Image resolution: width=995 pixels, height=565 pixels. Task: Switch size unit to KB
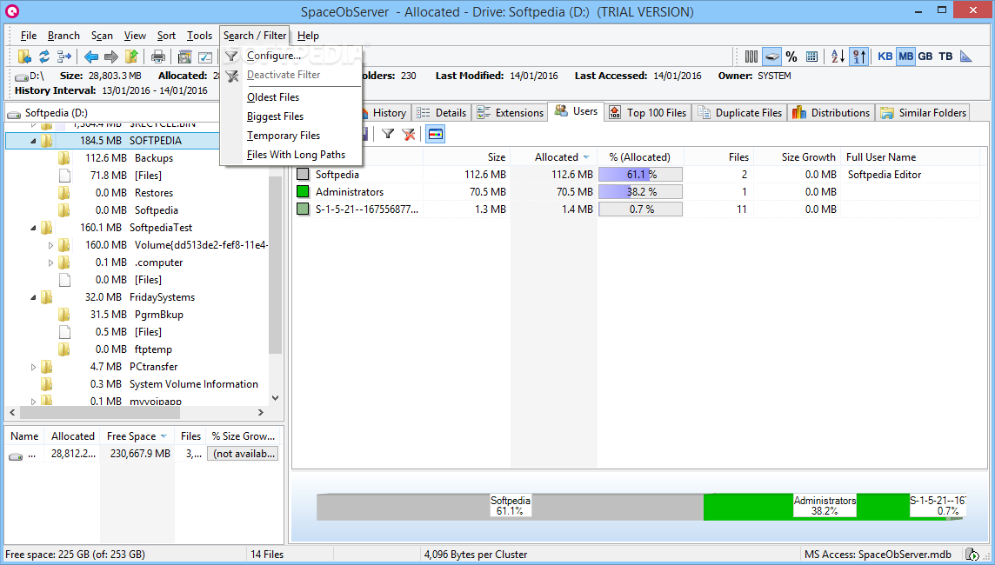[x=885, y=56]
